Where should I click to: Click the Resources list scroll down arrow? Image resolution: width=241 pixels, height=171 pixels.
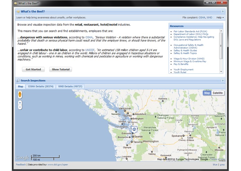coord(221,72)
